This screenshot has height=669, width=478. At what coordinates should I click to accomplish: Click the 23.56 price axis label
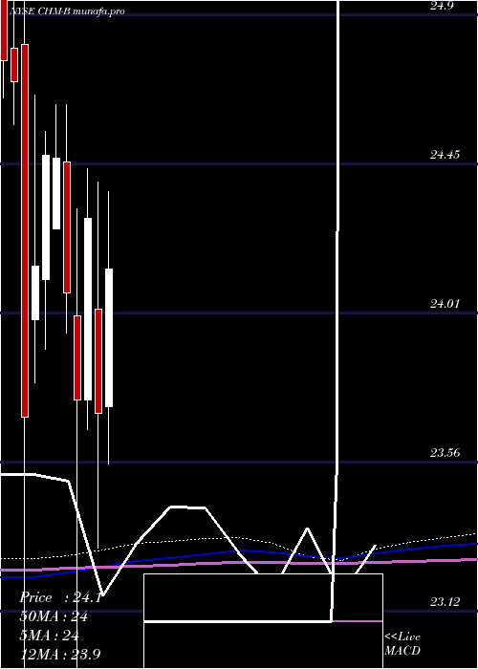pos(445,453)
